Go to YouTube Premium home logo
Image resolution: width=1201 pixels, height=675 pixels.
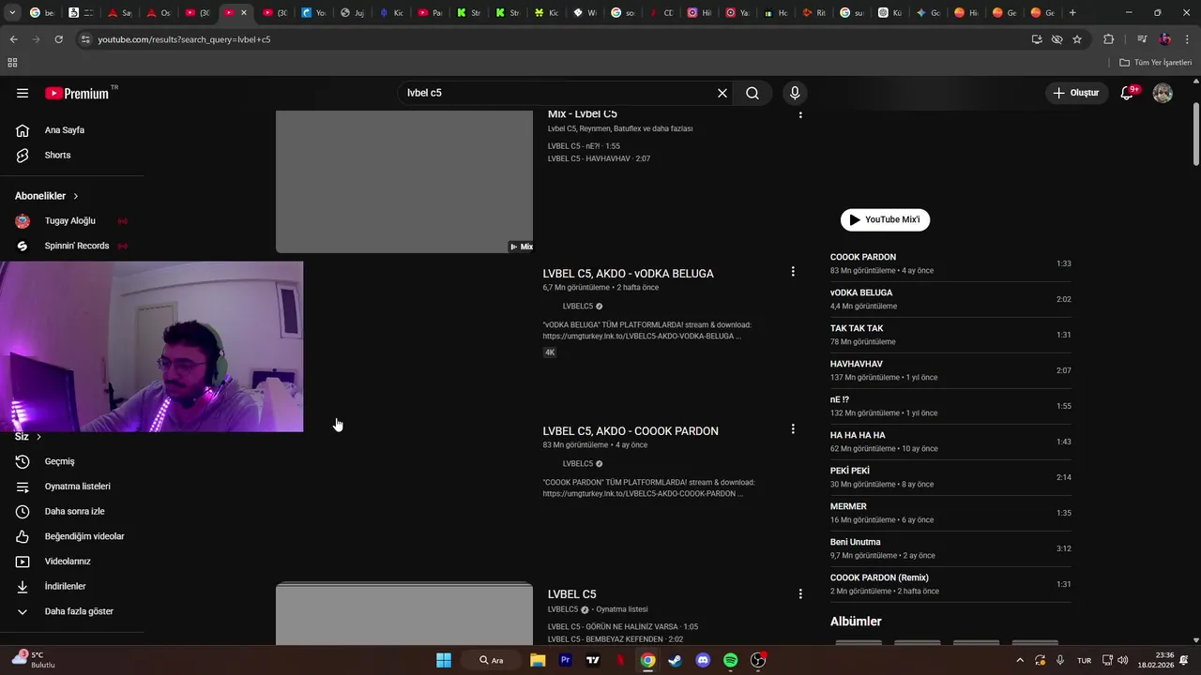click(77, 93)
